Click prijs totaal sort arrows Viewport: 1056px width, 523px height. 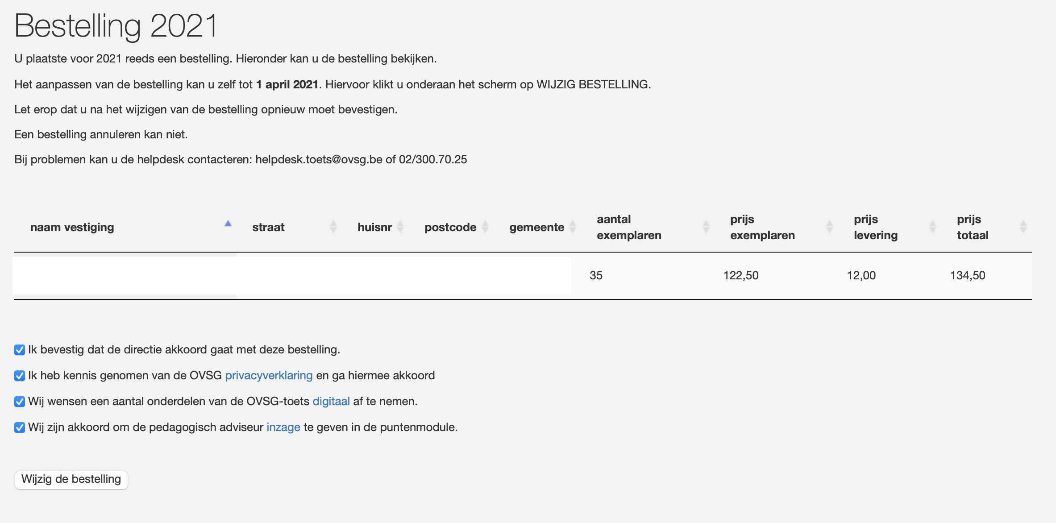point(1023,227)
